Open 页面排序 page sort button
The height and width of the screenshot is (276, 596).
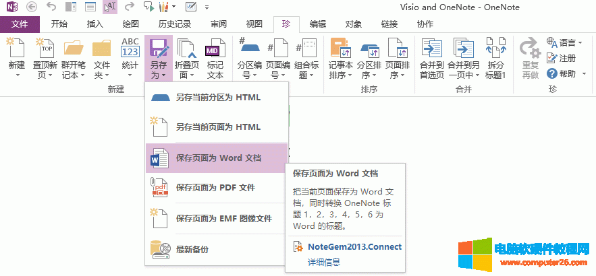coord(398,59)
